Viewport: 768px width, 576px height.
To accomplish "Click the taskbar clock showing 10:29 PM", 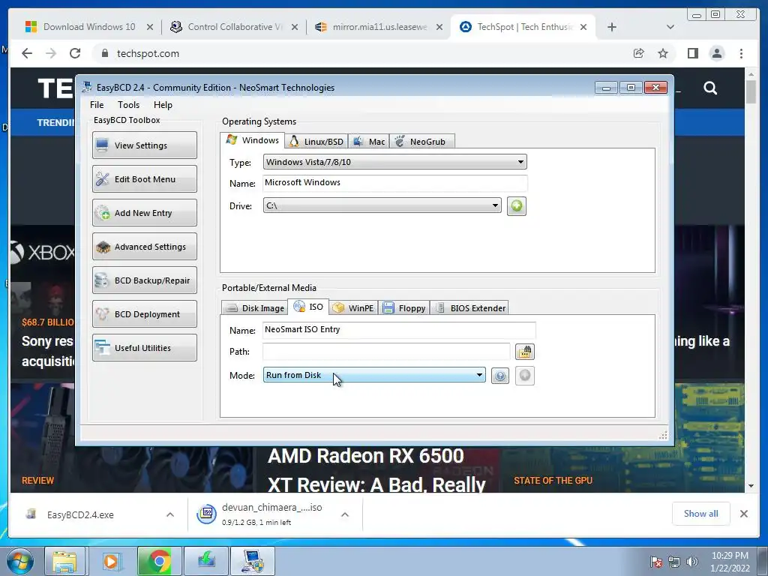I will point(730,562).
